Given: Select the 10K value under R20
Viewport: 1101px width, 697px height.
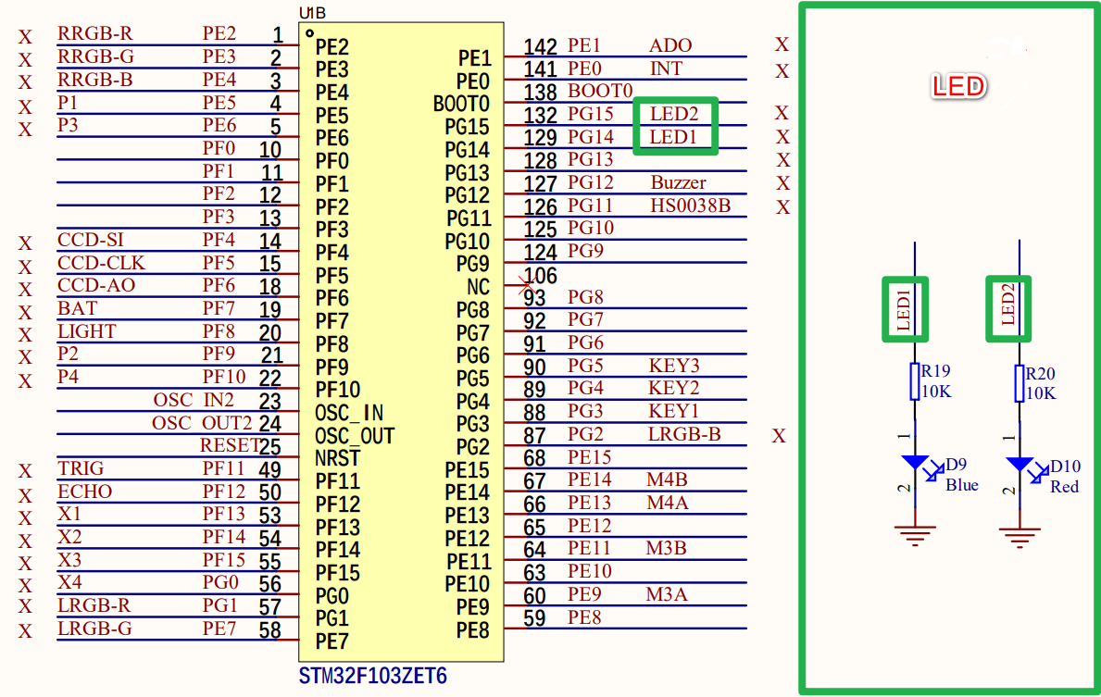Looking at the screenshot, I should (x=1041, y=393).
